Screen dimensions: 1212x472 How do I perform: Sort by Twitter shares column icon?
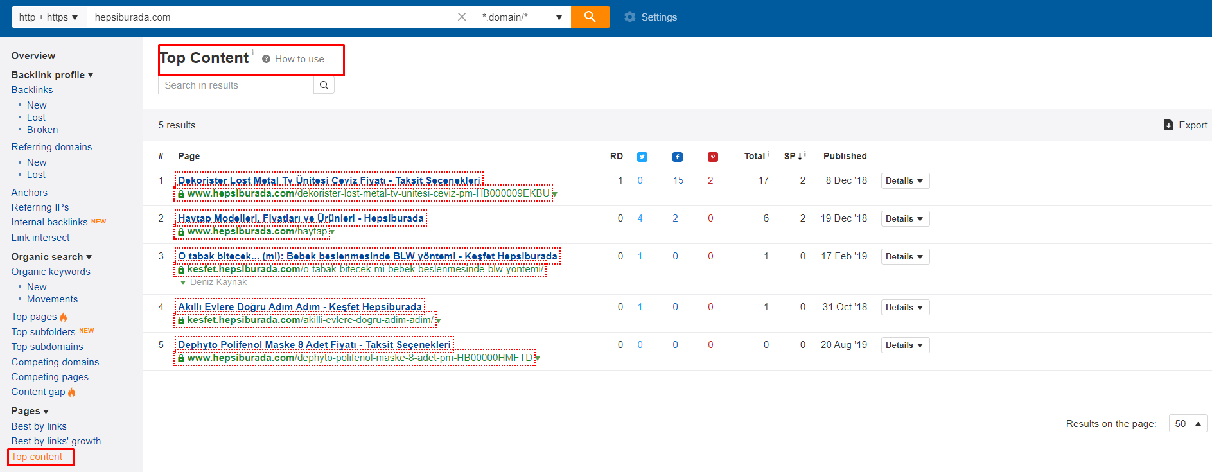(642, 157)
